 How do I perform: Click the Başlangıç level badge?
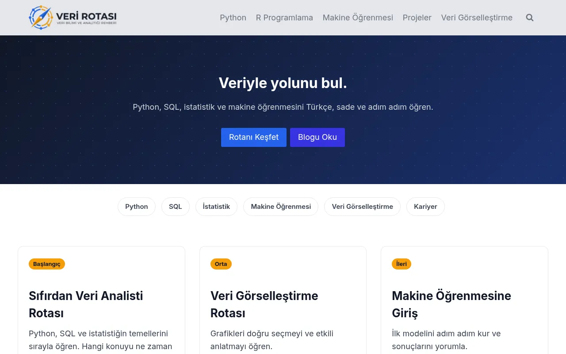coord(47,264)
